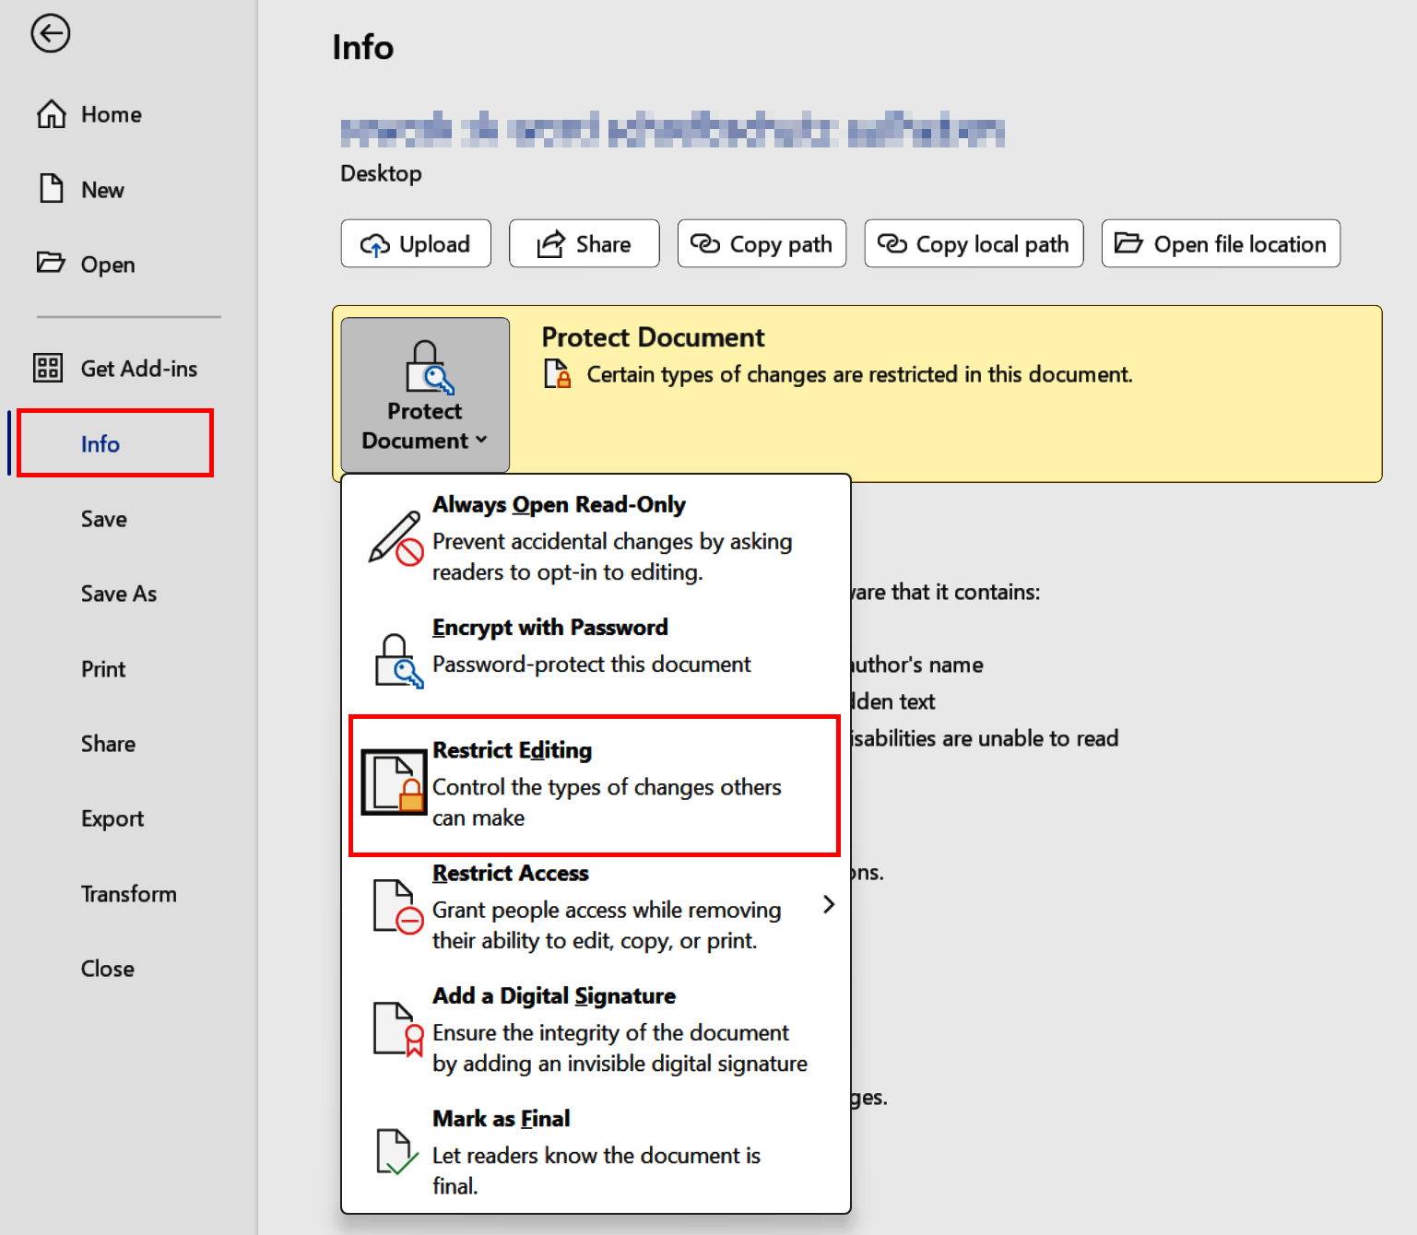
Task: Click the Restrict Editing padlock document icon
Action: coord(394,782)
